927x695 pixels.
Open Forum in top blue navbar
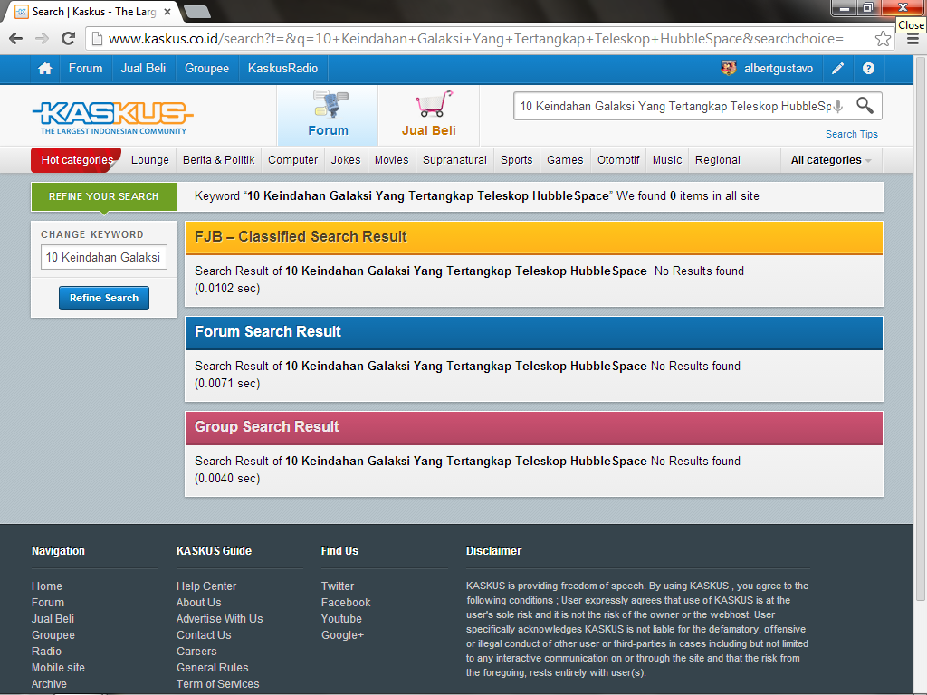[85, 69]
